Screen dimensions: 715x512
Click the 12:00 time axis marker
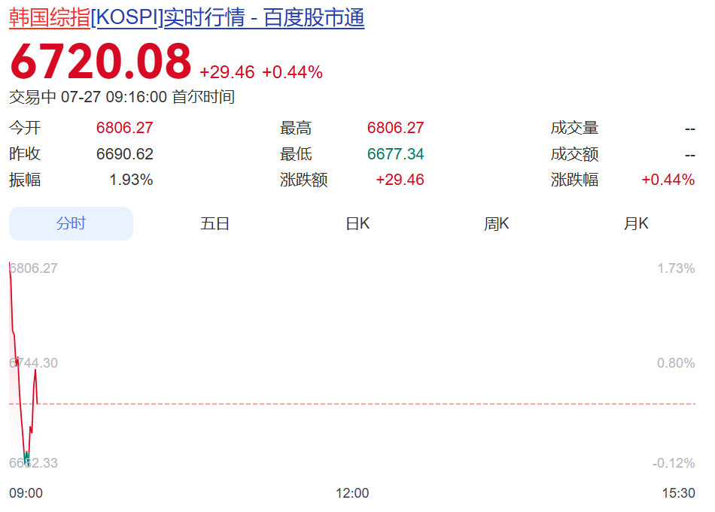pos(352,493)
